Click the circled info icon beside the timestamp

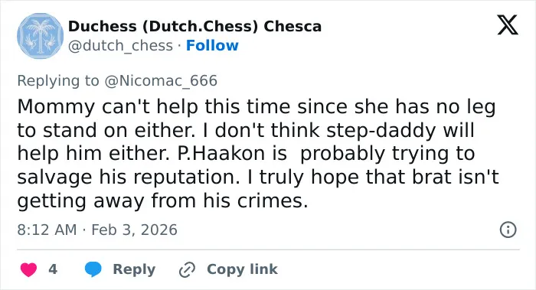(508, 230)
